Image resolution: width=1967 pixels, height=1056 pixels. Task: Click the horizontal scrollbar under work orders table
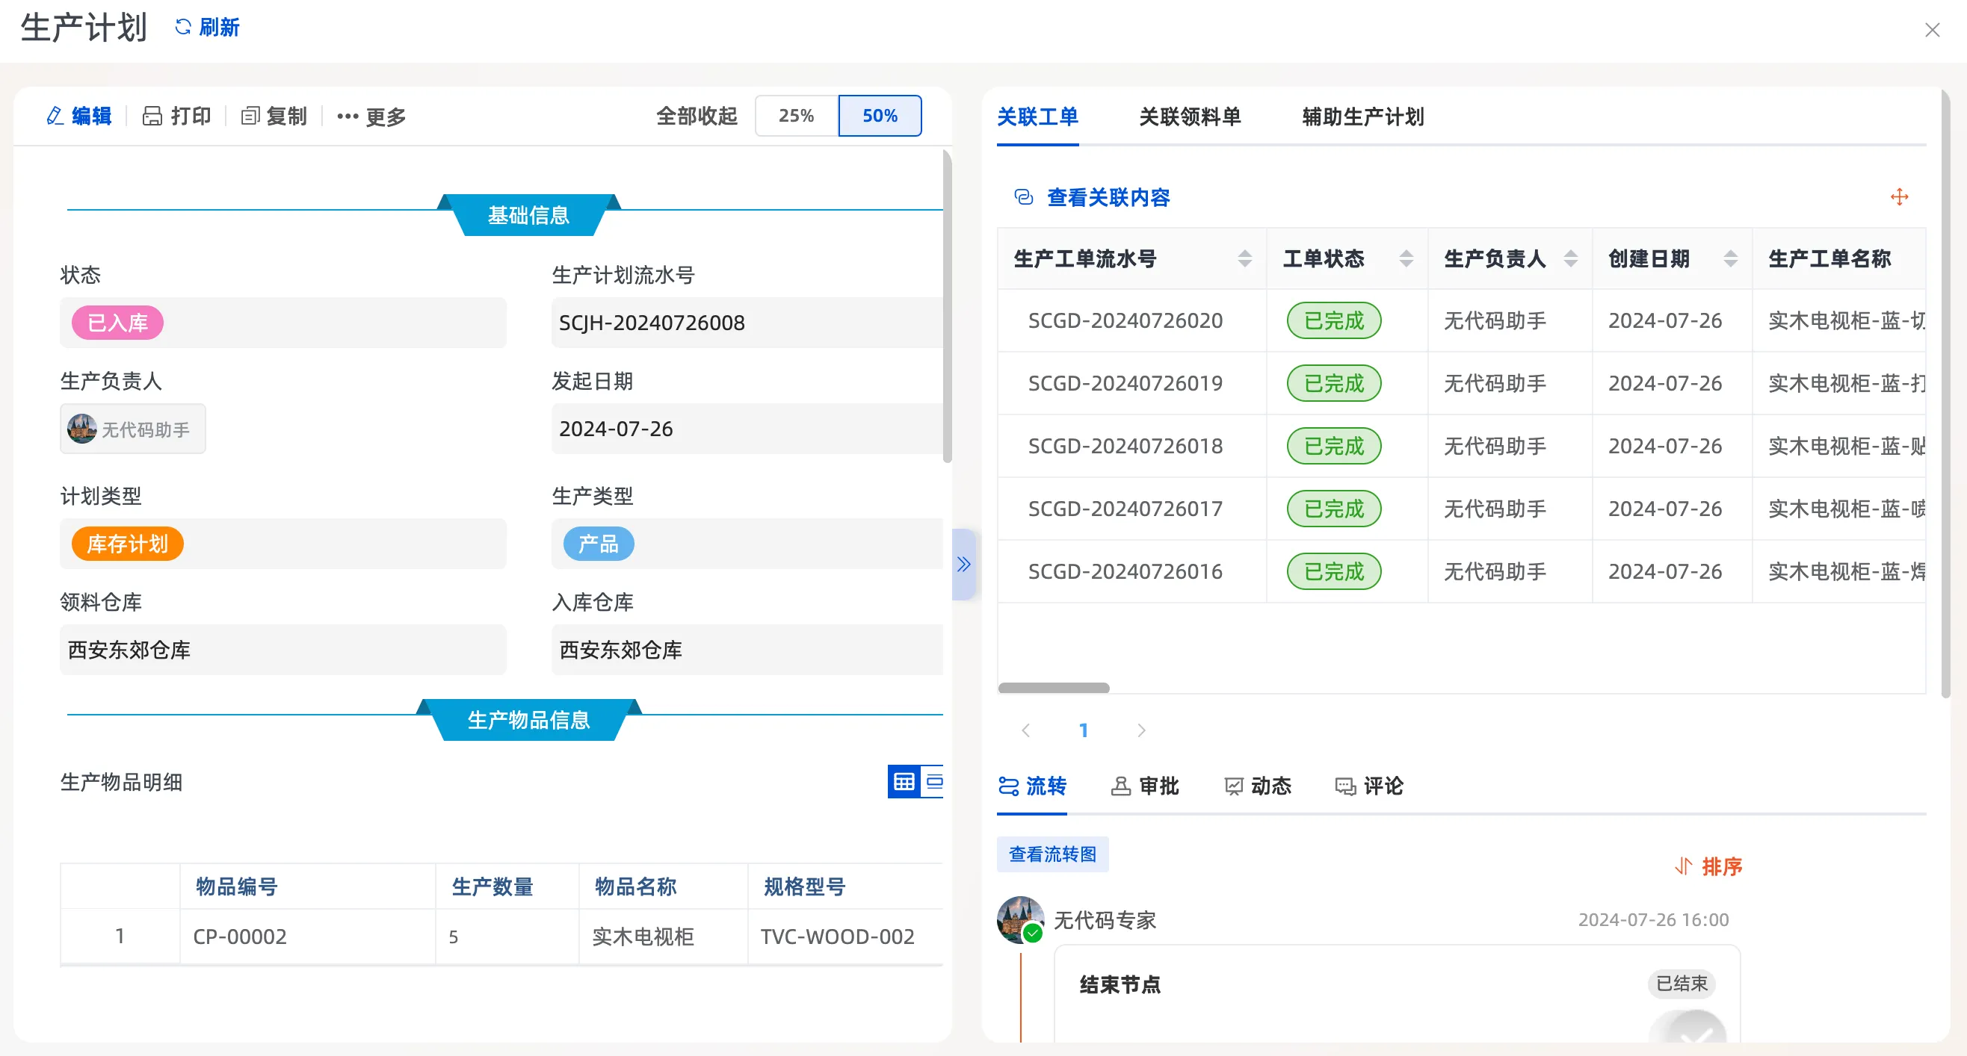coord(1054,688)
